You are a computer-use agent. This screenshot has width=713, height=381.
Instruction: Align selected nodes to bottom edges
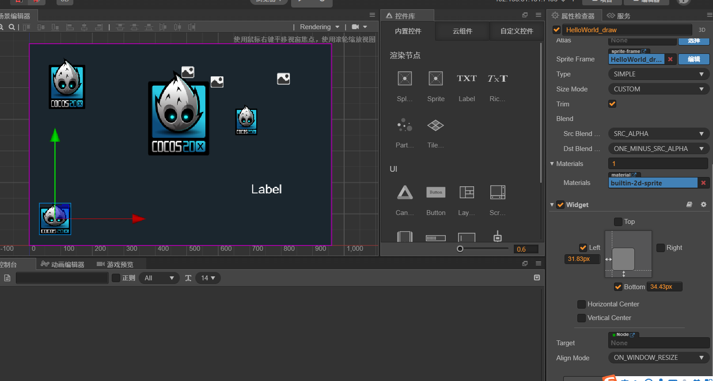(x=55, y=27)
